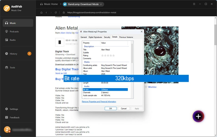Click the track playback progress slider

point(72,44)
